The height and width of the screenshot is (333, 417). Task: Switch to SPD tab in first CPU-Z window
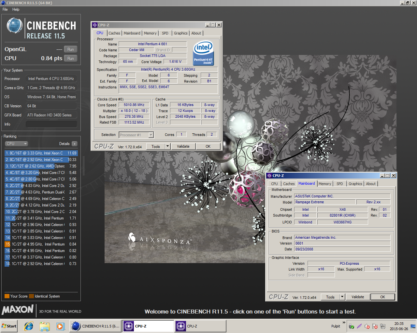tap(165, 33)
